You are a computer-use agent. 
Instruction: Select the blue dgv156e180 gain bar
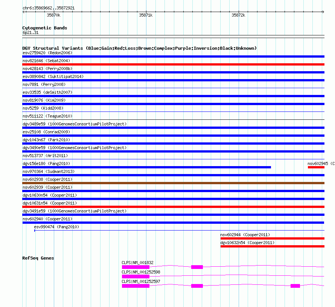pos(146,167)
